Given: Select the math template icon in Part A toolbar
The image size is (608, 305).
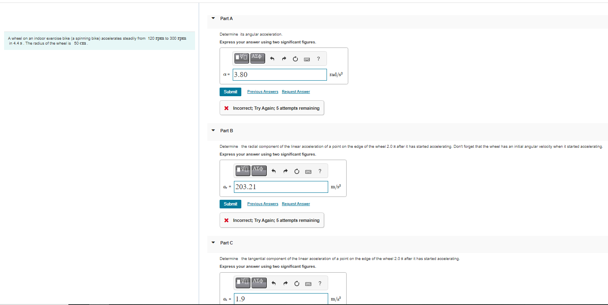Looking at the screenshot, I should (x=241, y=58).
